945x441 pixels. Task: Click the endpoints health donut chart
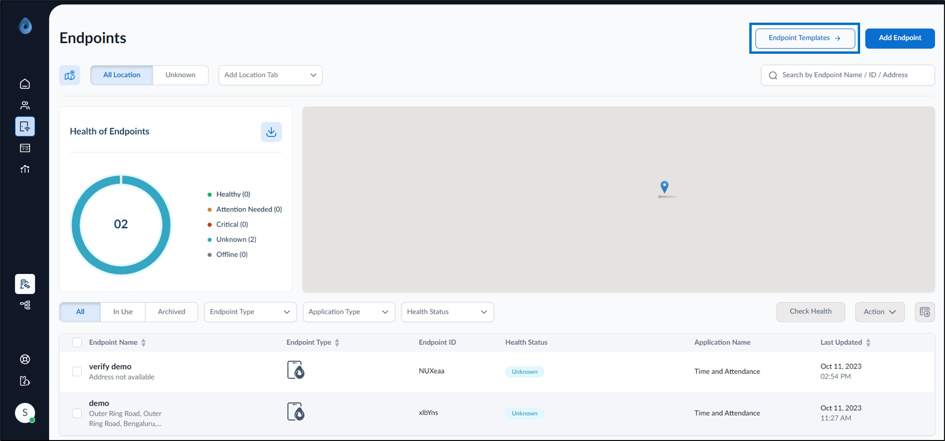(x=121, y=225)
